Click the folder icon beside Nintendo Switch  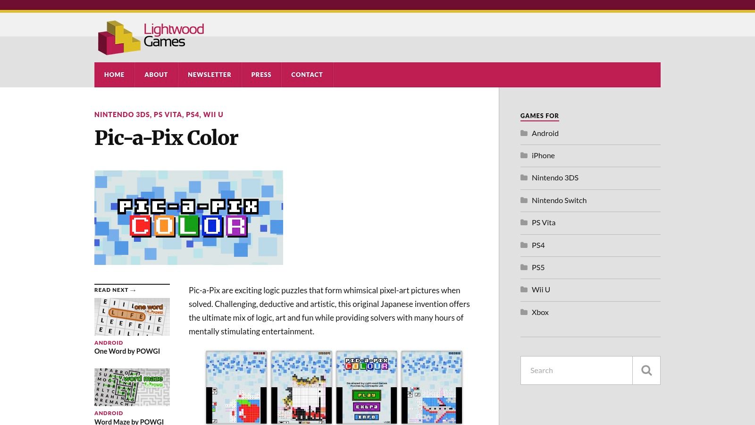[523, 200]
